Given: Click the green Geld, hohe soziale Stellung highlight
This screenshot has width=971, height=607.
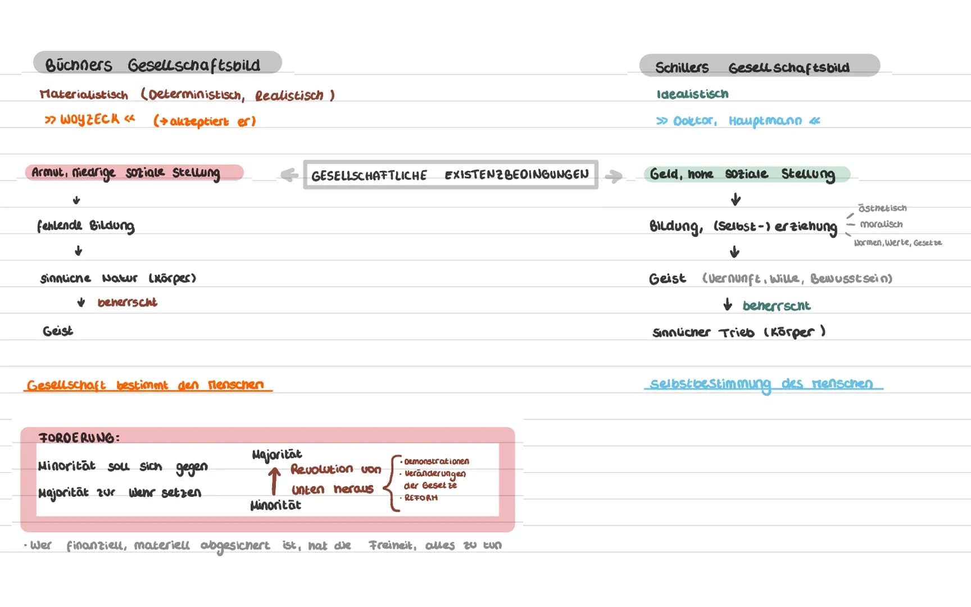Looking at the screenshot, I should click(x=747, y=175).
